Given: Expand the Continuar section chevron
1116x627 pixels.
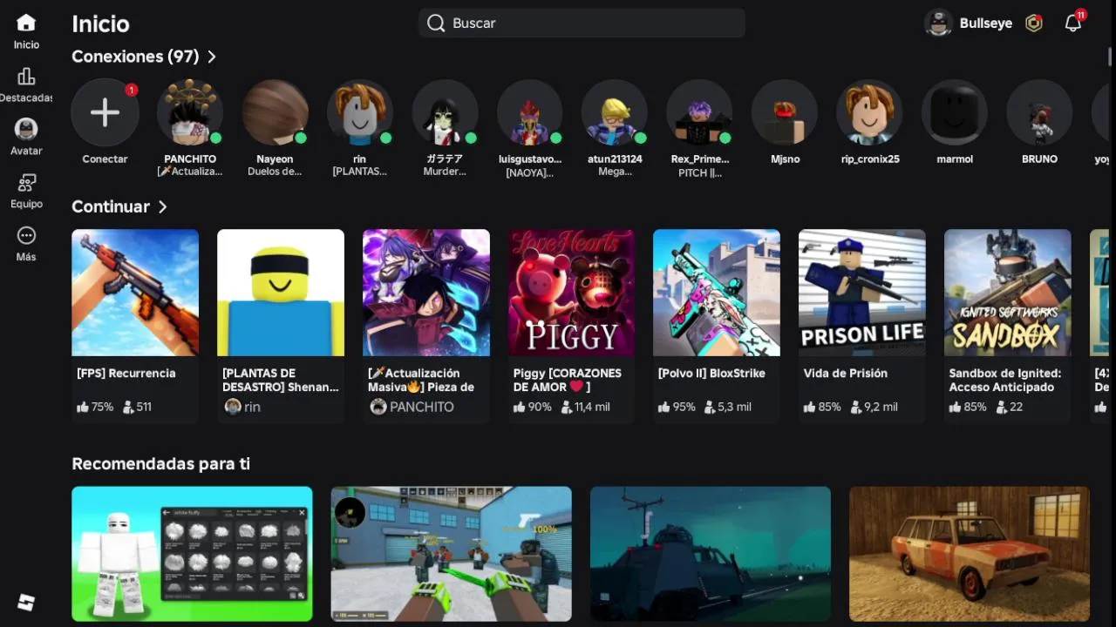Looking at the screenshot, I should tap(162, 207).
